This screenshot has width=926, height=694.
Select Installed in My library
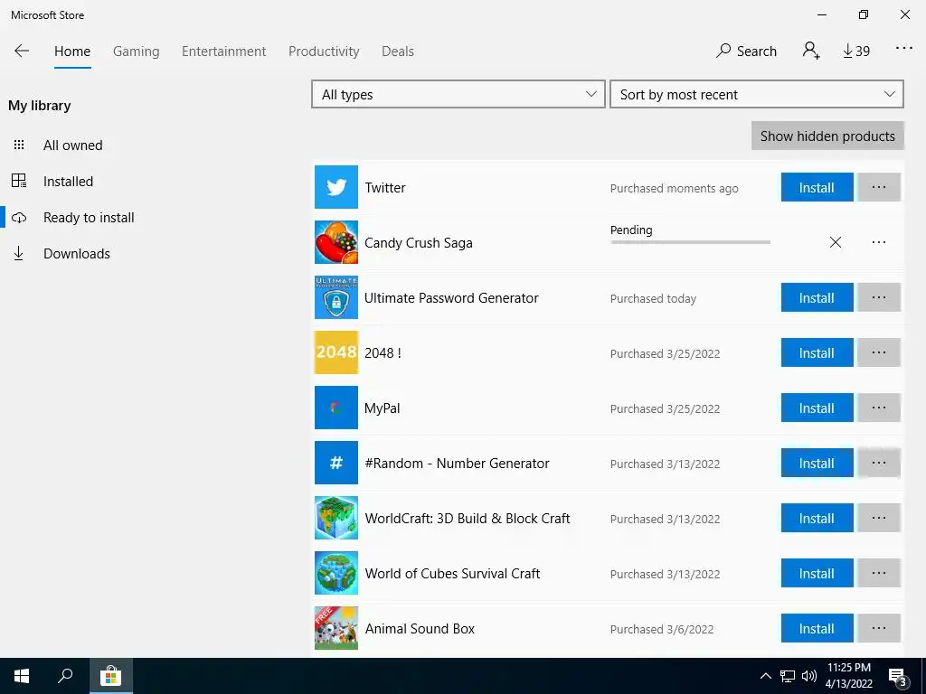[68, 181]
